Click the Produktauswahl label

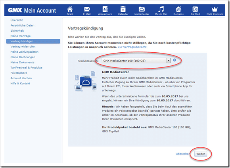pos(88,61)
